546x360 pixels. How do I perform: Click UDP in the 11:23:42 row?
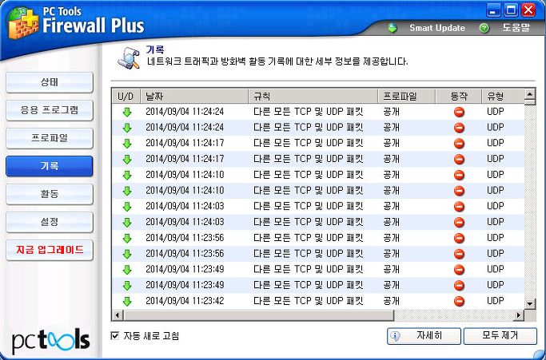(496, 301)
